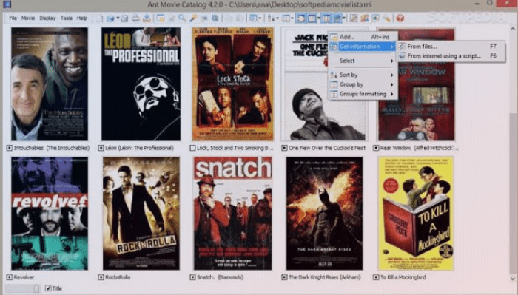This screenshot has height=295, width=518.
Task: Click the Print toolbar icon
Action: [x=135, y=18]
